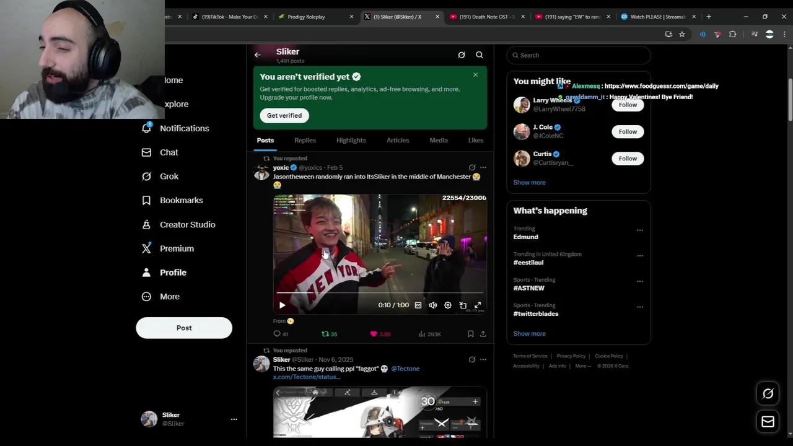
Task: Reply to yoxic's post, 41 replies
Action: click(x=281, y=334)
